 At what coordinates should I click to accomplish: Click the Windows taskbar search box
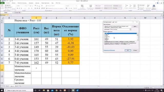[19, 90]
